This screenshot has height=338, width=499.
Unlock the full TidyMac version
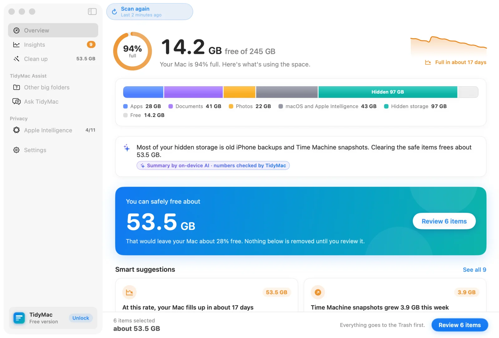(81, 318)
